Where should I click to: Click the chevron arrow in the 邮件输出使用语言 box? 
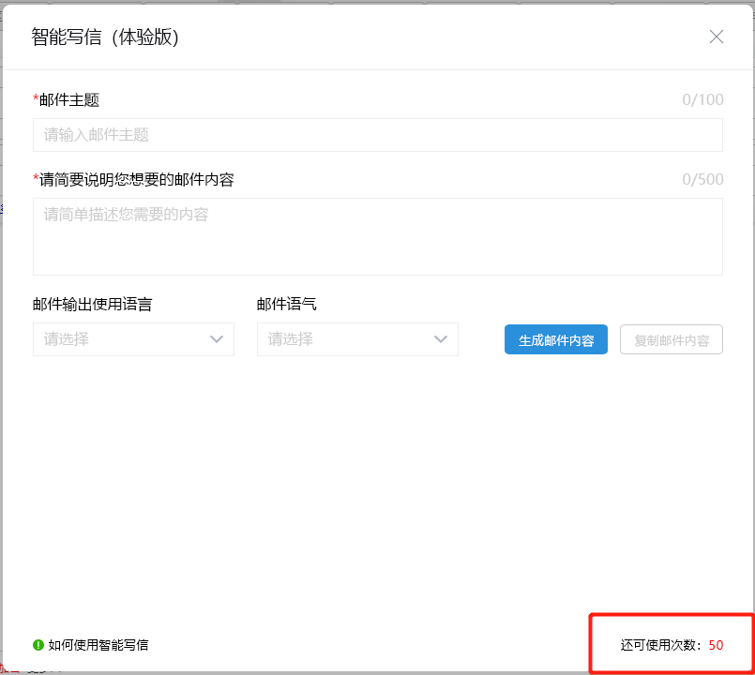(217, 339)
